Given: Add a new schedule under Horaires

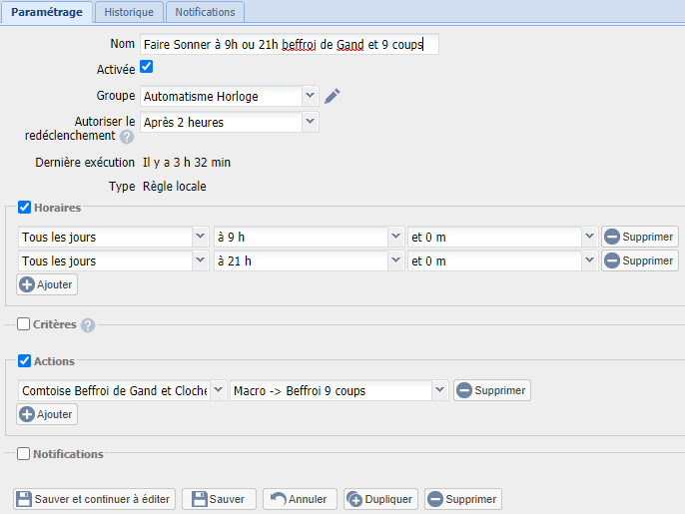Looking at the screenshot, I should [x=47, y=284].
